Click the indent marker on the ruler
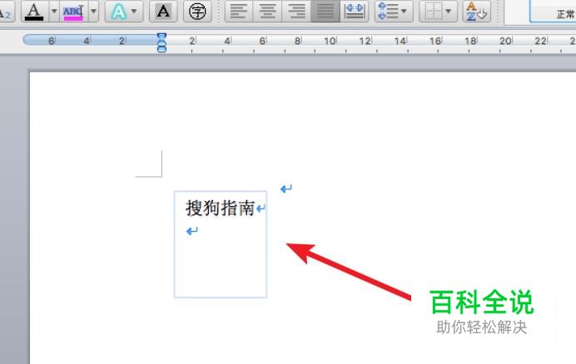The width and height of the screenshot is (576, 364). pyautogui.click(x=161, y=42)
